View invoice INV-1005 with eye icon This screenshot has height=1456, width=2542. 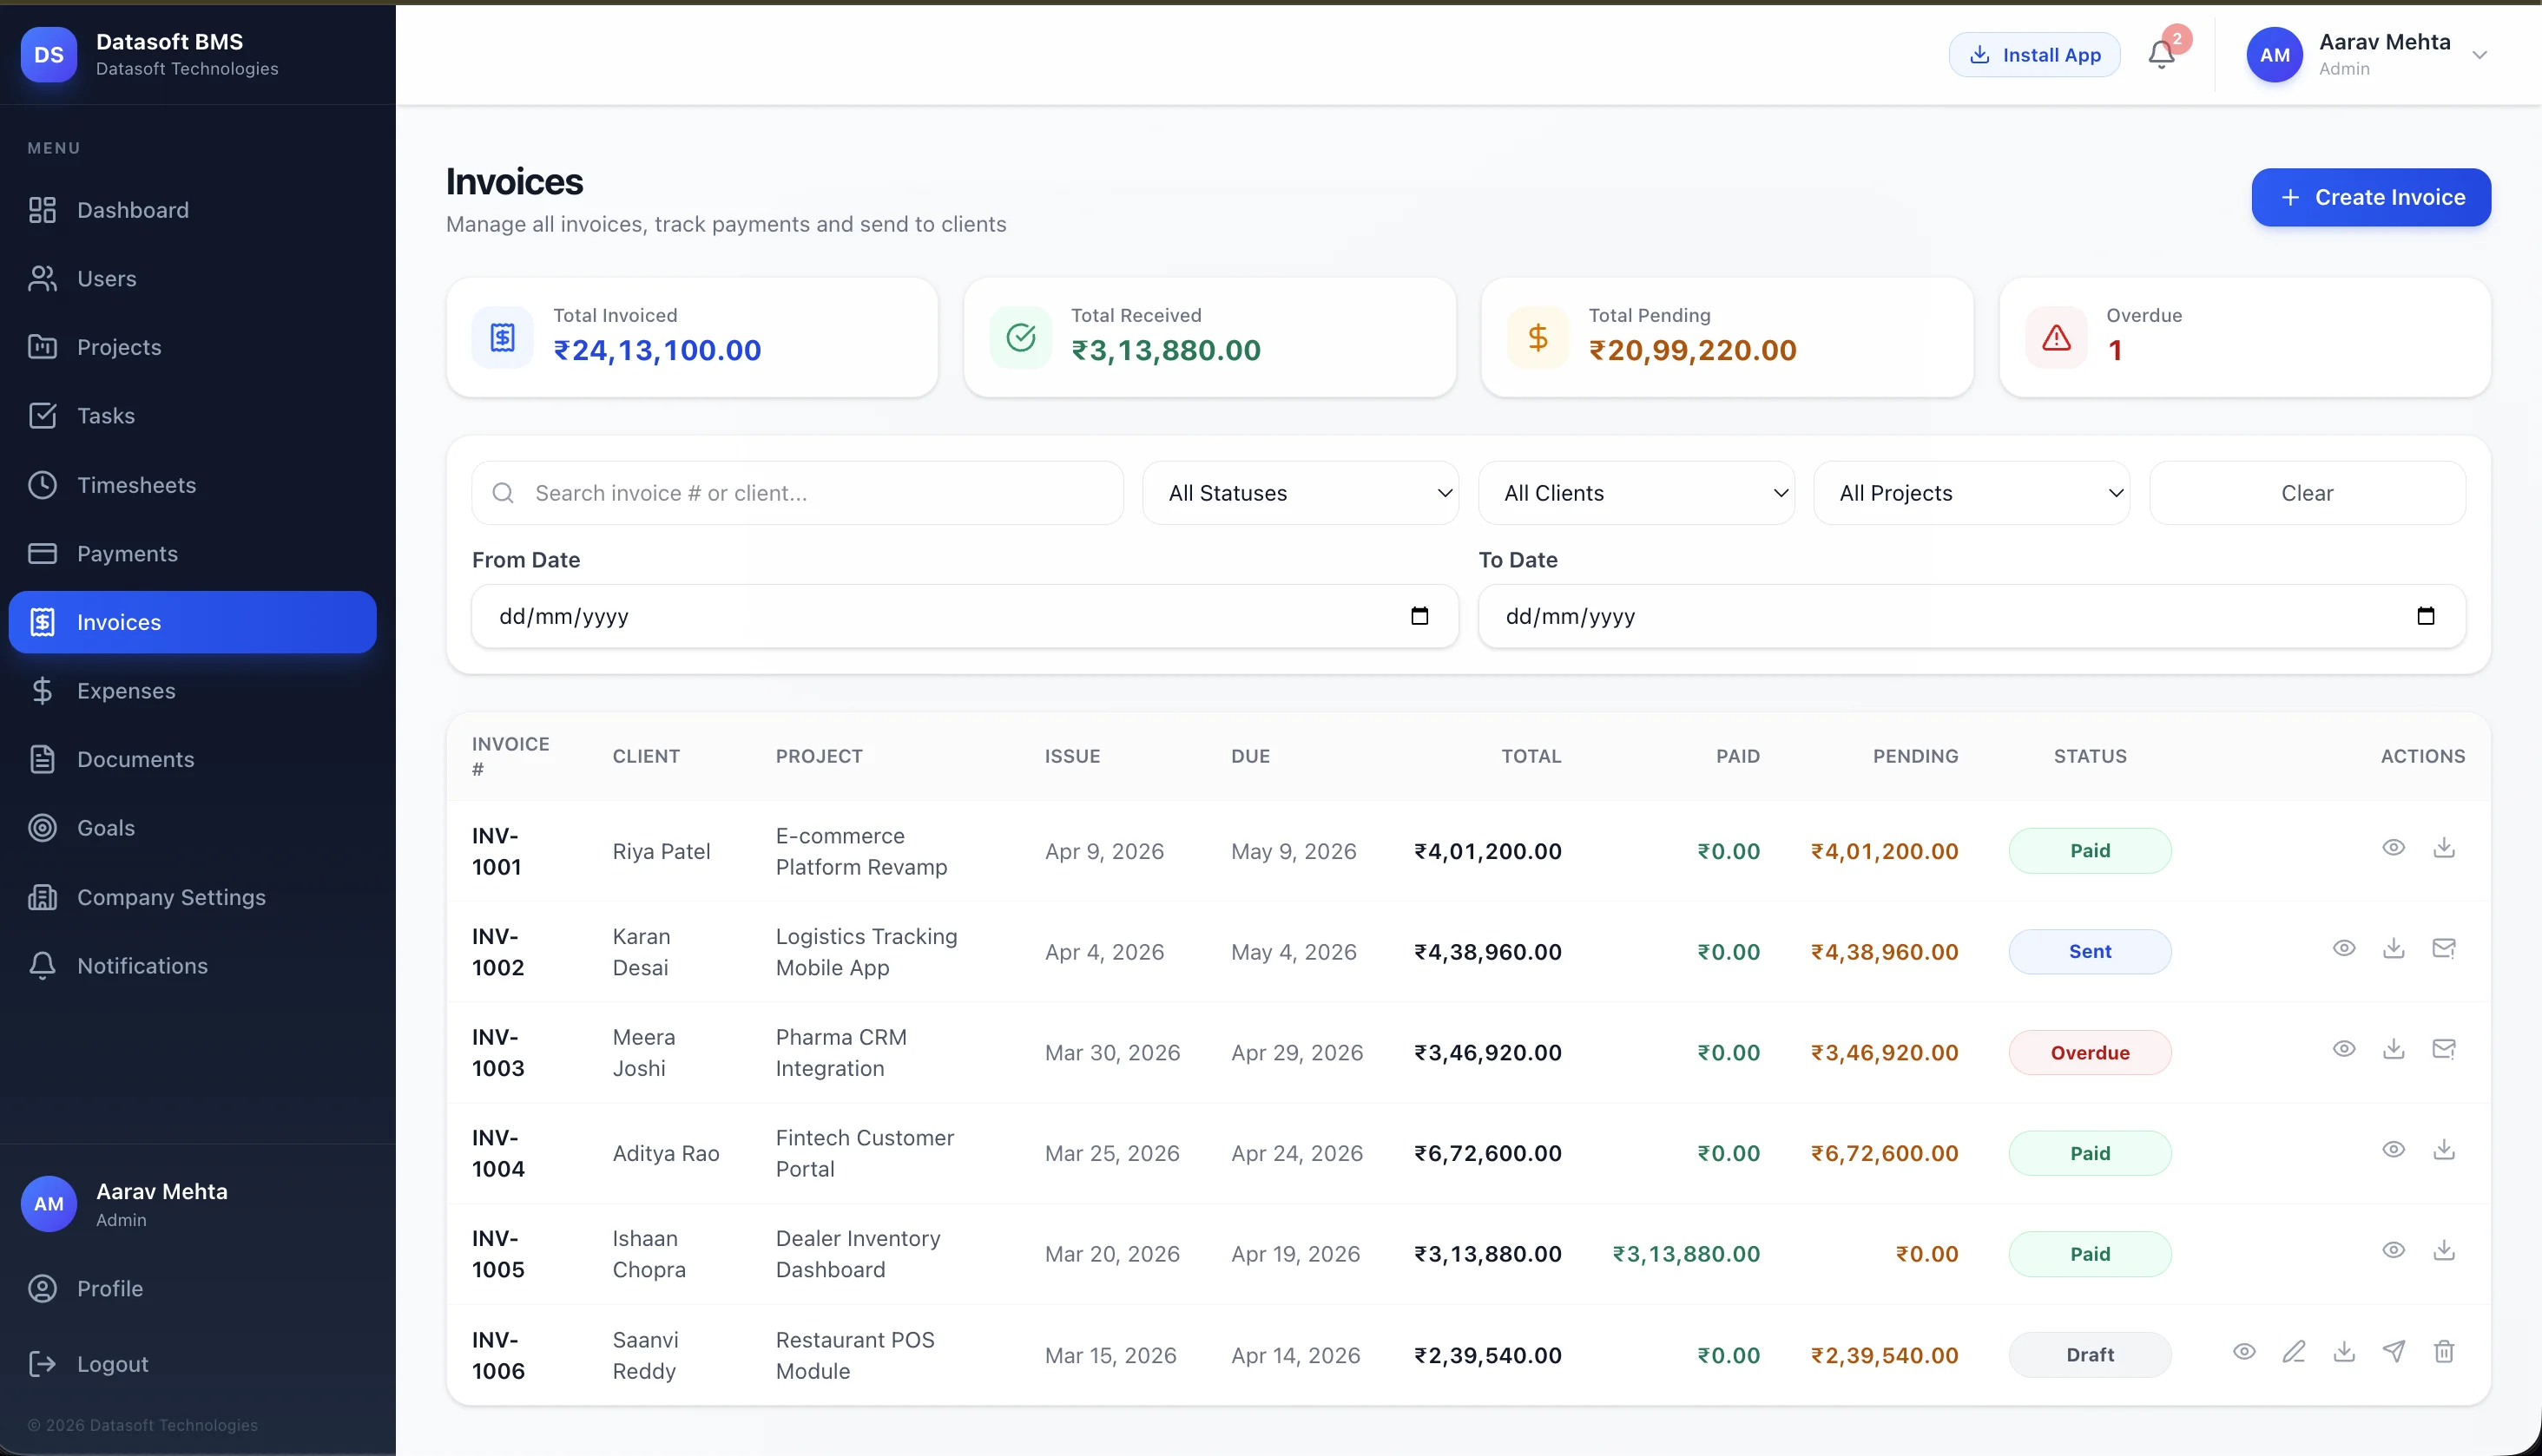(x=2393, y=1250)
